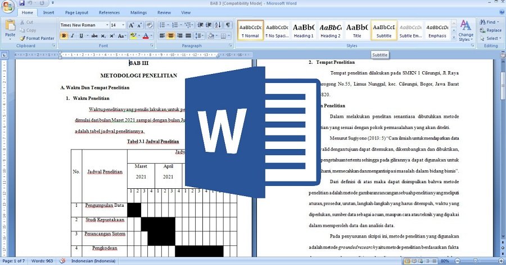Customize the Quick Access Toolbar dropdown
The image size is (506, 265).
coord(53,3)
